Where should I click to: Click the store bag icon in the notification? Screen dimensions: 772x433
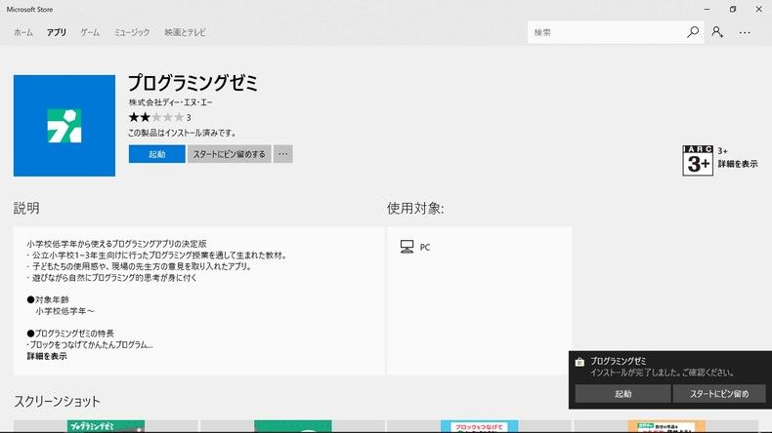[x=579, y=362]
